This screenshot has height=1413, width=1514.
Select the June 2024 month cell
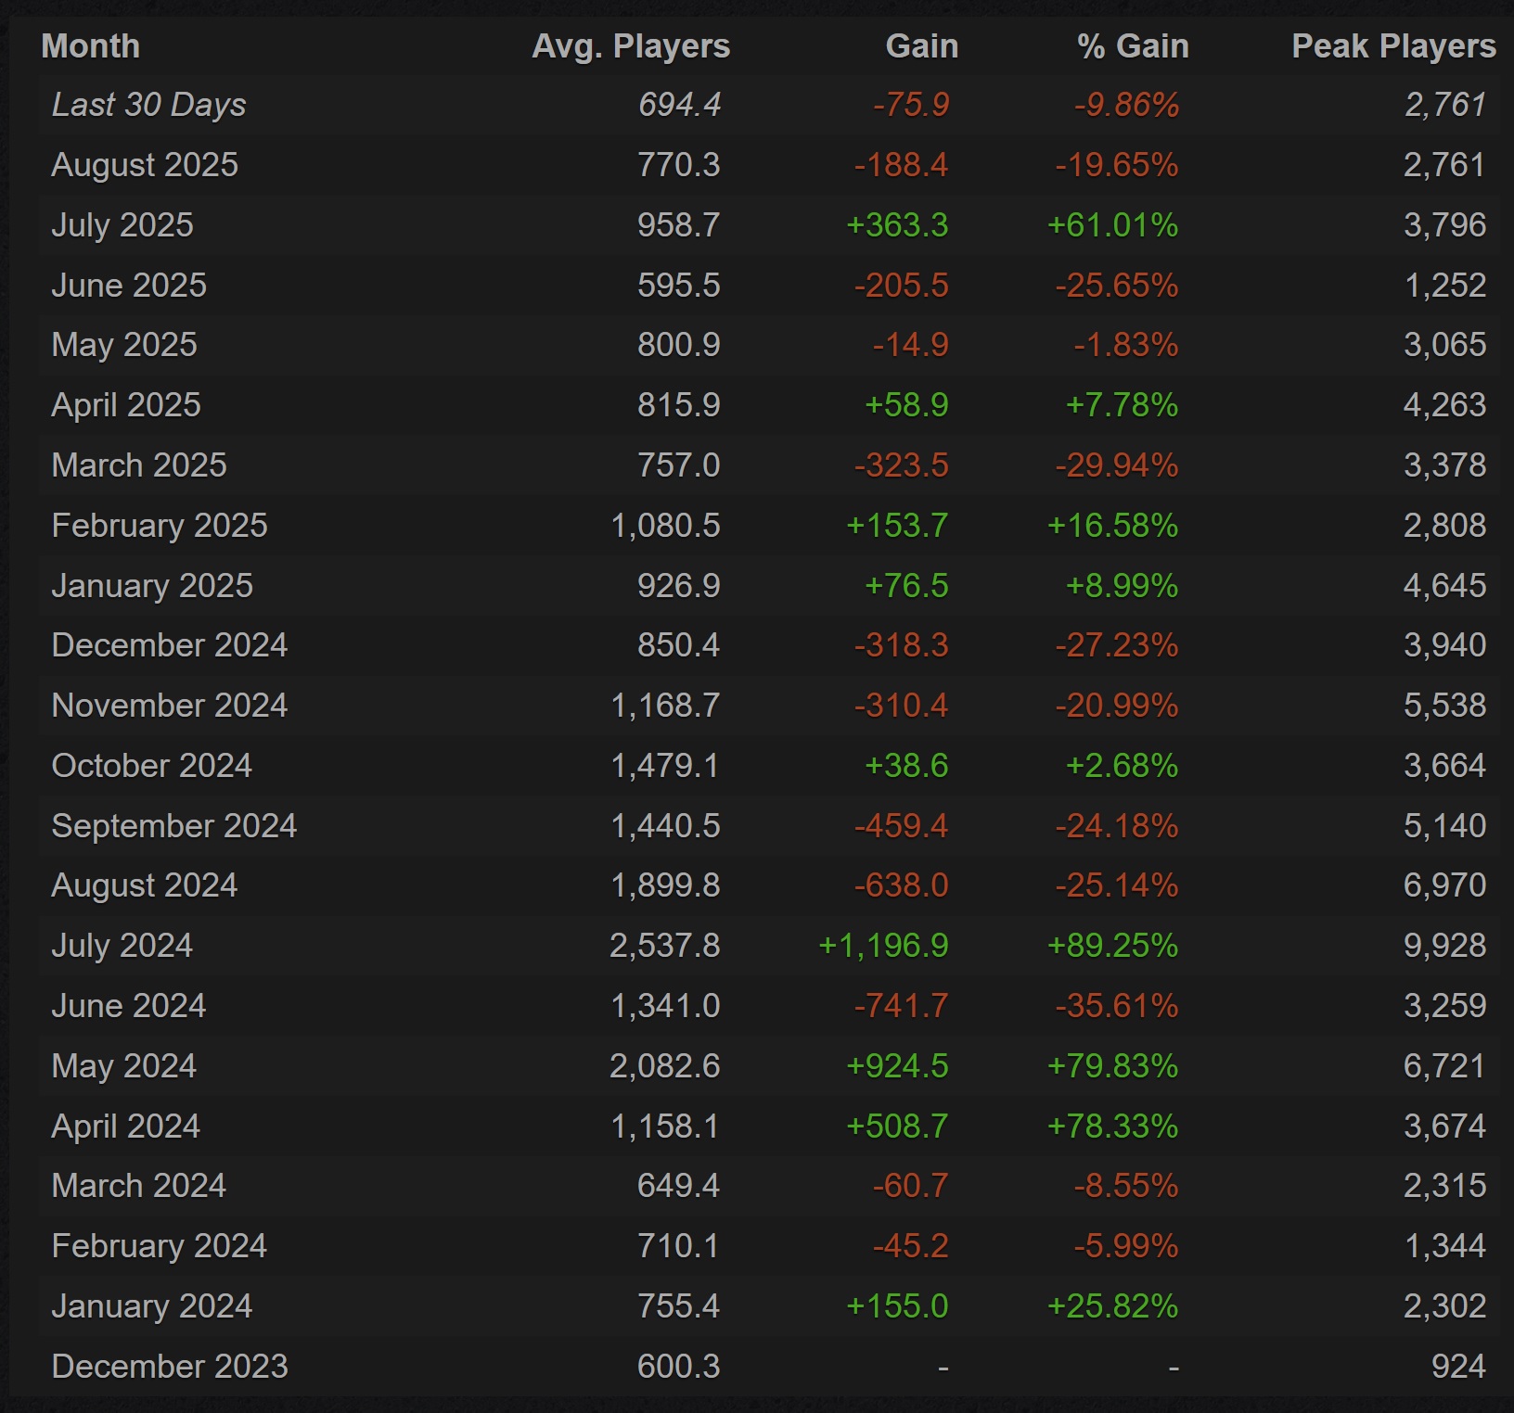tap(129, 1006)
